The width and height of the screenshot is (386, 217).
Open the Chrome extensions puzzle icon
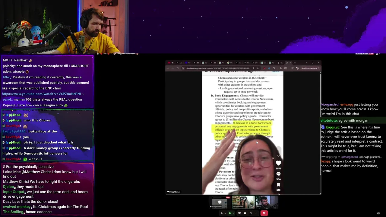(274, 68)
